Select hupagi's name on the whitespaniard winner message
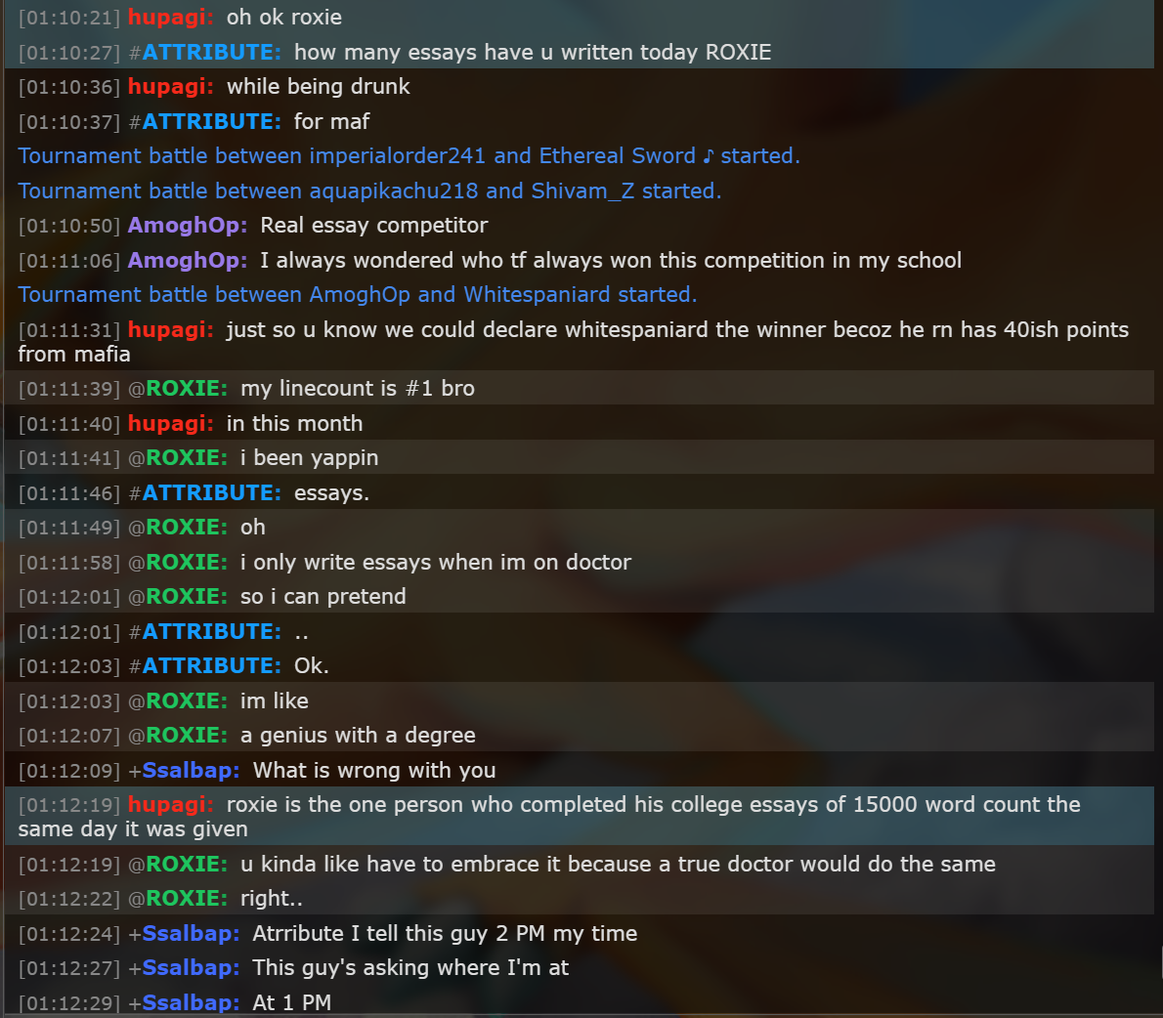 tap(171, 329)
